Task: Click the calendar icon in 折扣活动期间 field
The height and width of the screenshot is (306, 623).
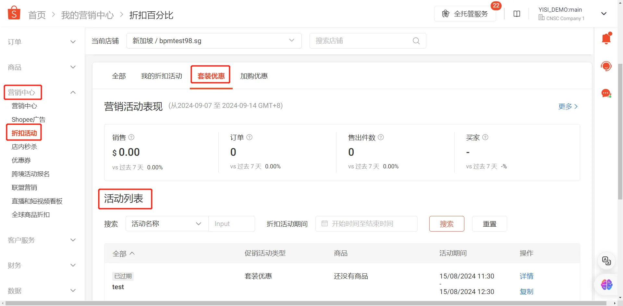Action: pos(325,223)
